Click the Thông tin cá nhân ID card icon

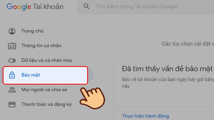point(12,46)
